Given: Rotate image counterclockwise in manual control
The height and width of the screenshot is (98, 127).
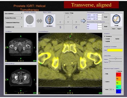Looking at the screenshot, I should (x=60, y=27).
